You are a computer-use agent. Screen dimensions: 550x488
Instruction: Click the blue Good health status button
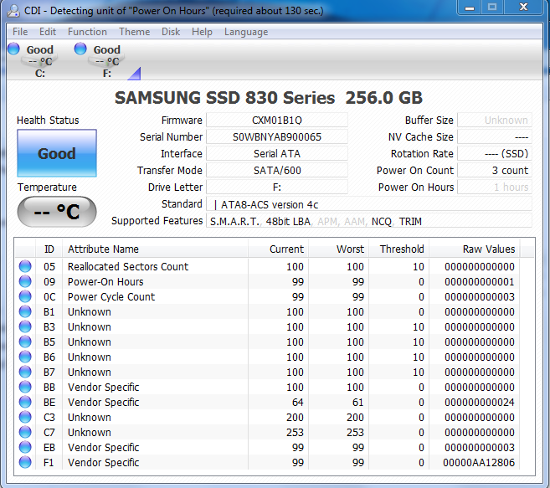pyautogui.click(x=57, y=154)
